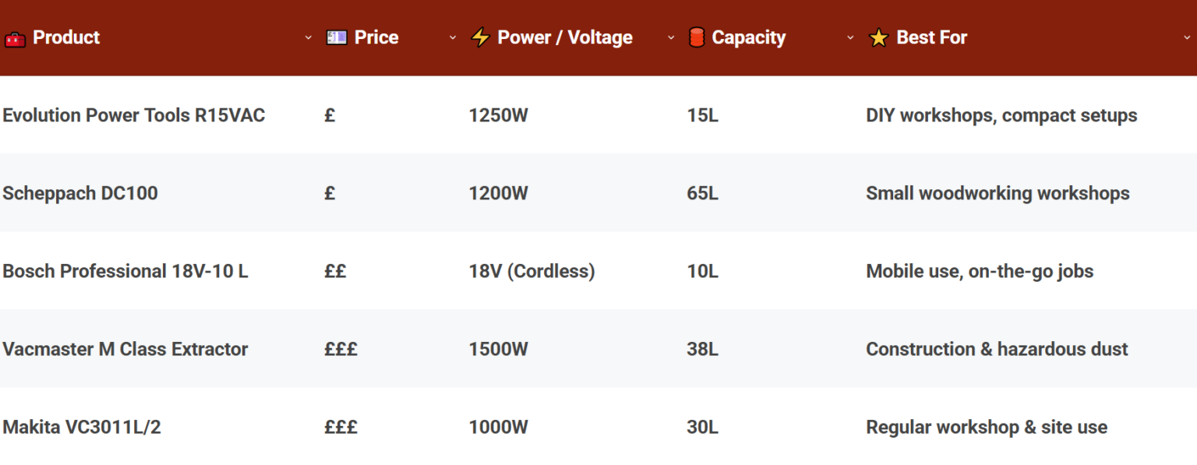Click the Price column header text
Screen dimensions: 1197x465
pyautogui.click(x=376, y=37)
